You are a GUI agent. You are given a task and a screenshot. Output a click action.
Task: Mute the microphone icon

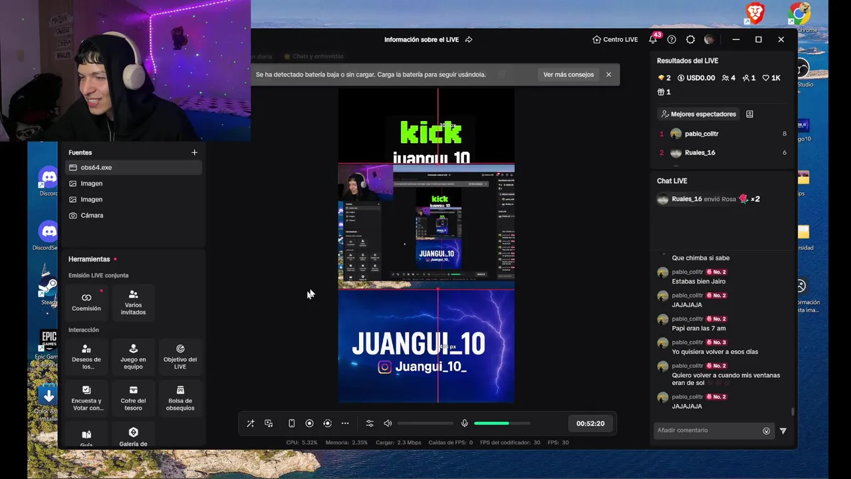point(465,424)
